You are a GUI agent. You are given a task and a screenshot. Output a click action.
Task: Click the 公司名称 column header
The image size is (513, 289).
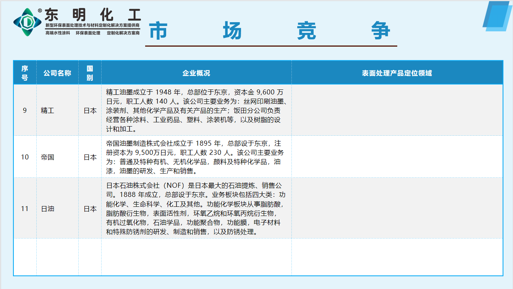[57, 73]
